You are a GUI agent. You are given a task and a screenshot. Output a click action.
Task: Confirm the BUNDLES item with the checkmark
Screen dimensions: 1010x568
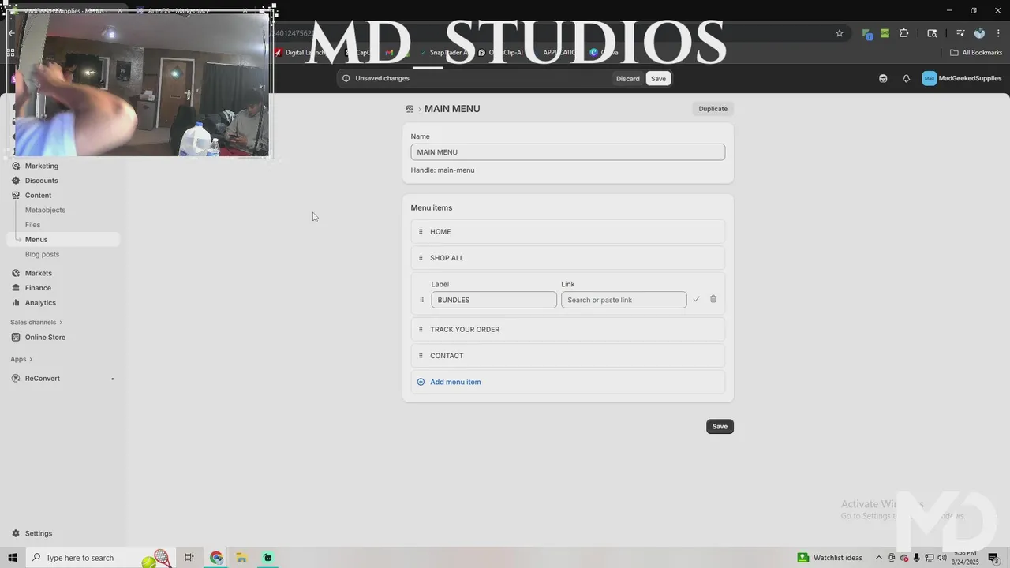click(696, 300)
